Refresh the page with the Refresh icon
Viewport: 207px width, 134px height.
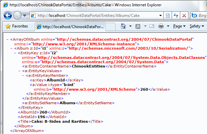pos(176,16)
